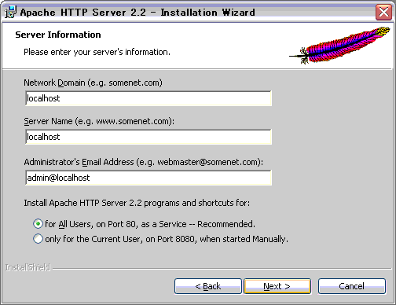
Task: Go back with the Back button
Action: (x=208, y=286)
